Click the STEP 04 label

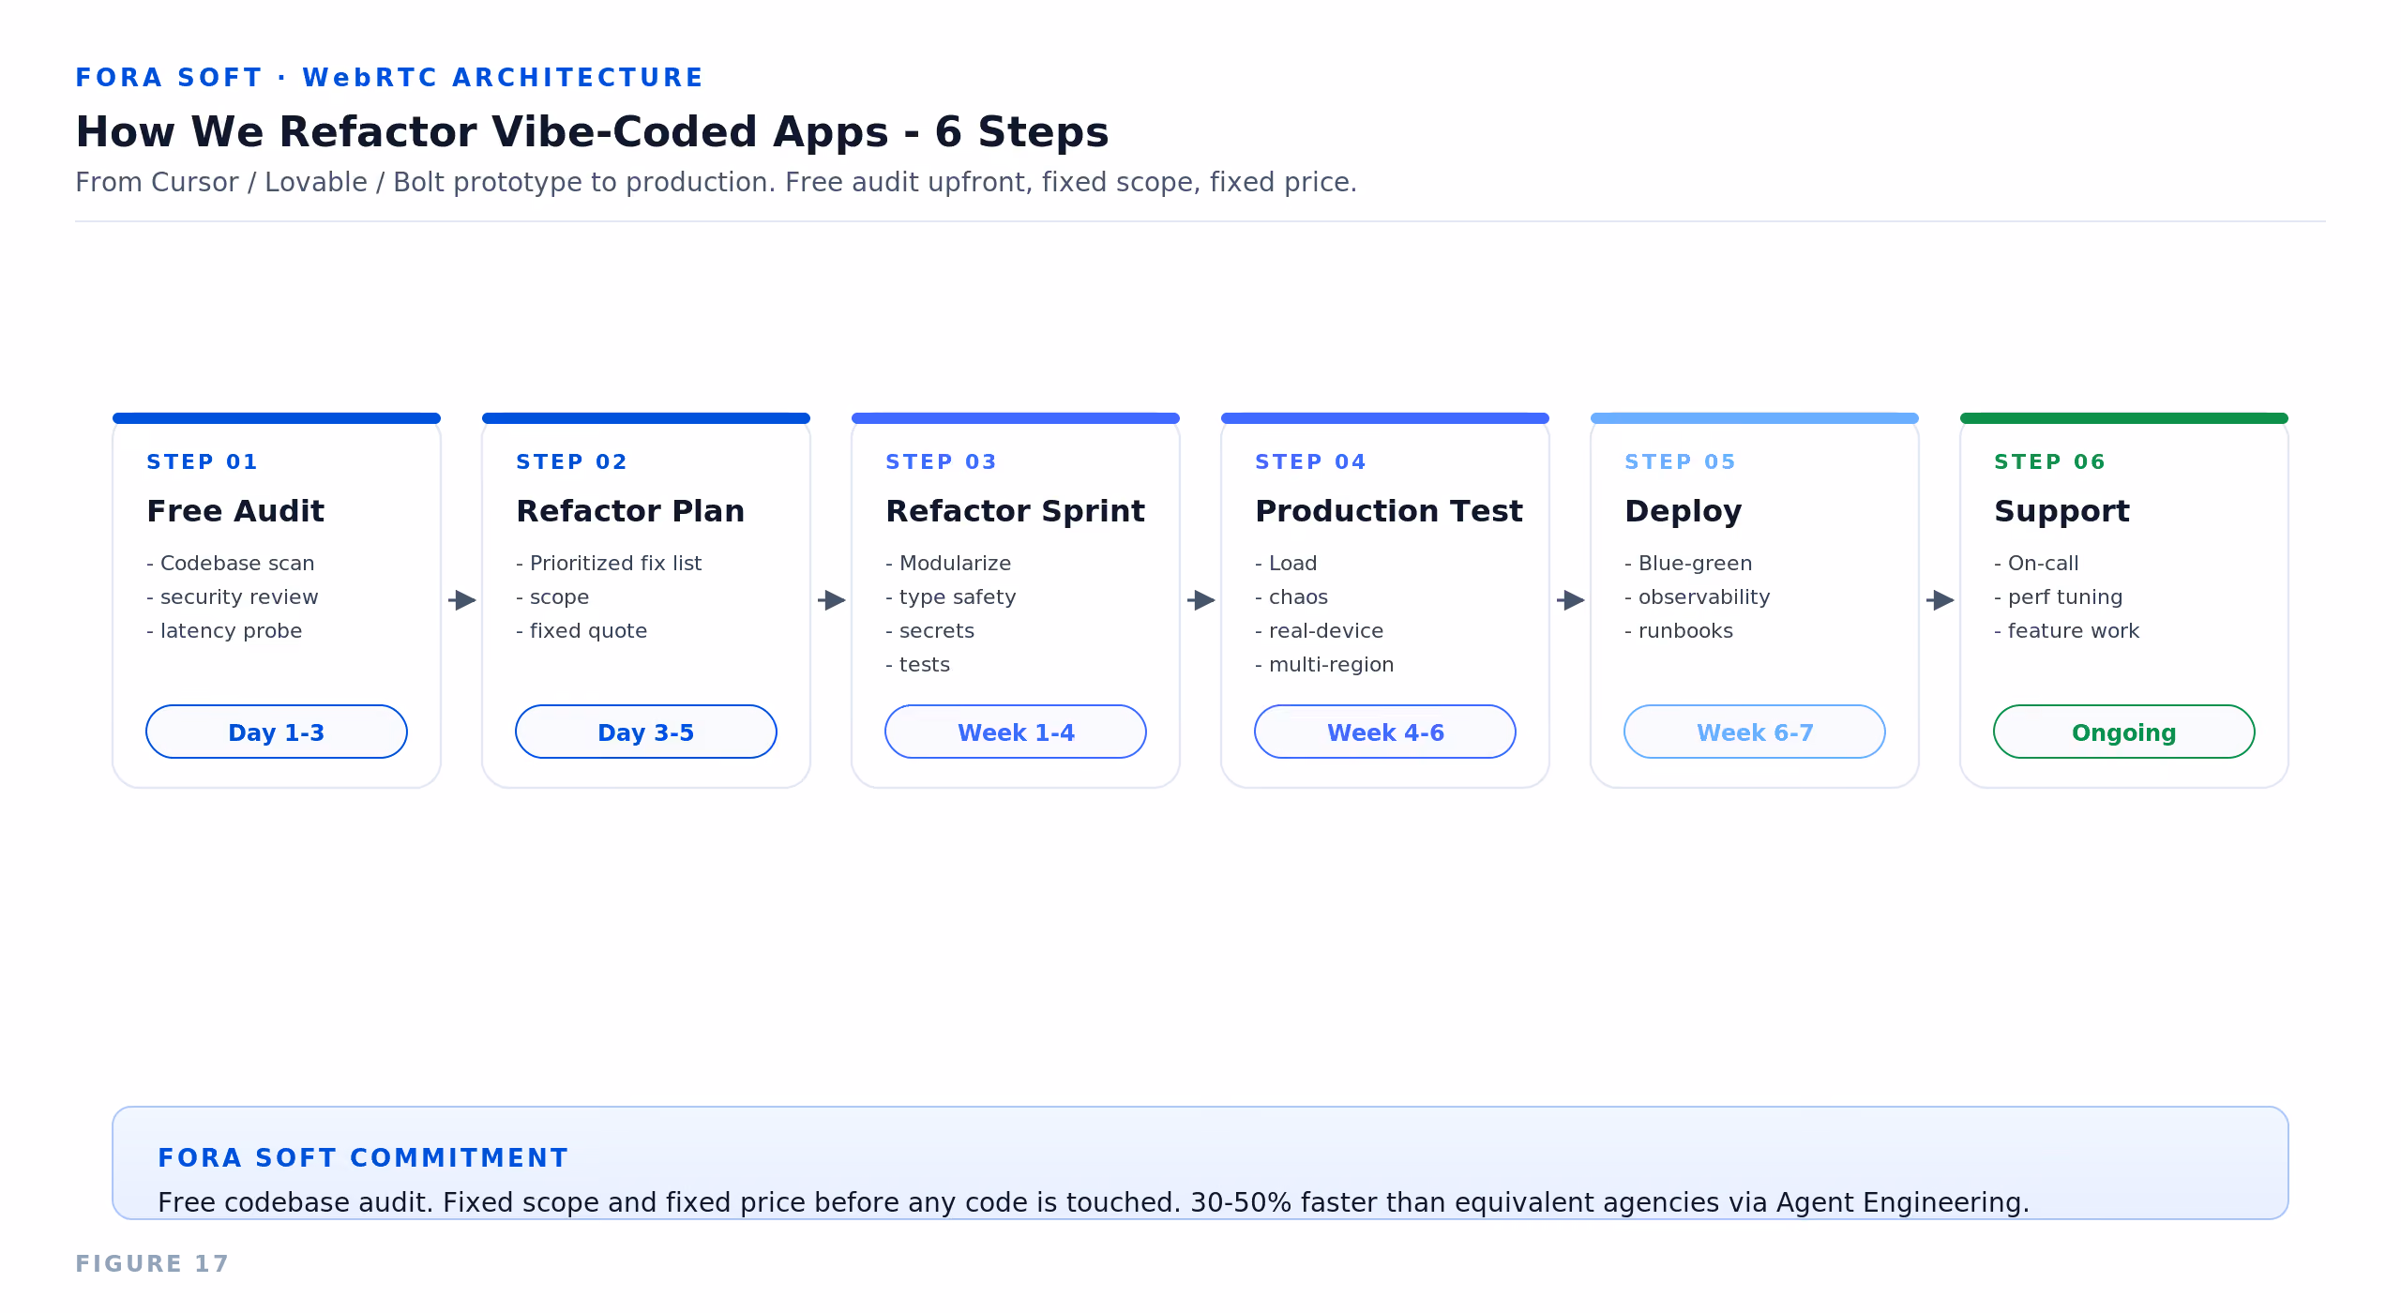click(x=1310, y=461)
